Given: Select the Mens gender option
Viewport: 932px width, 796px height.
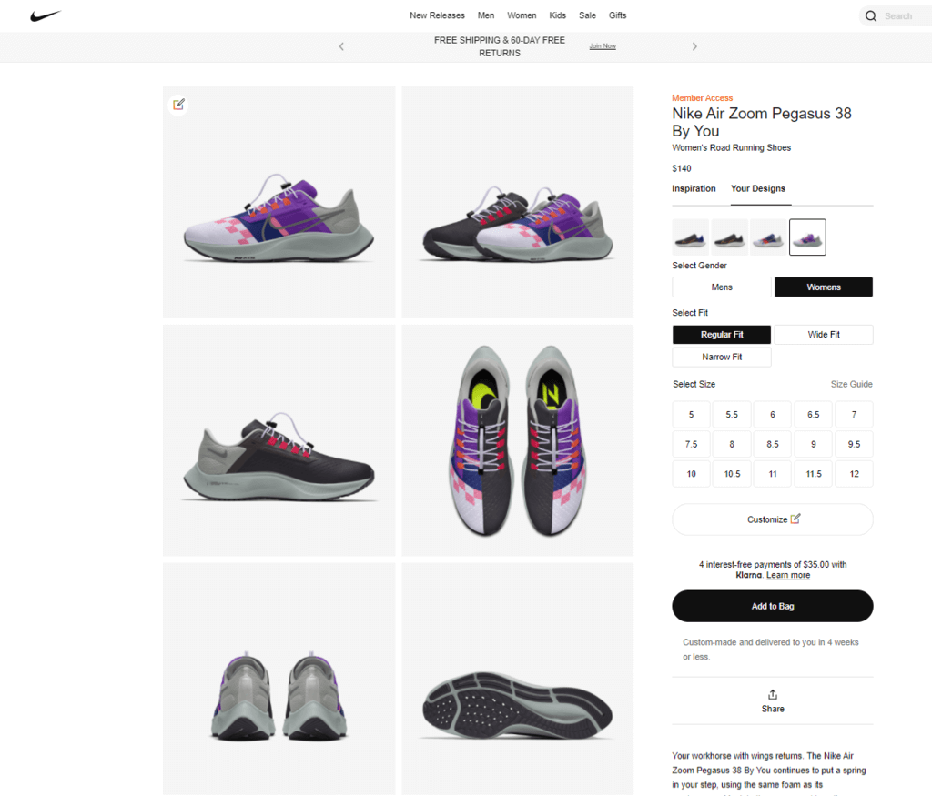Looking at the screenshot, I should coord(722,287).
